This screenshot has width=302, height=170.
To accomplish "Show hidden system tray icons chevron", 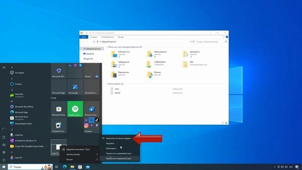I will pyautogui.click(x=275, y=167).
